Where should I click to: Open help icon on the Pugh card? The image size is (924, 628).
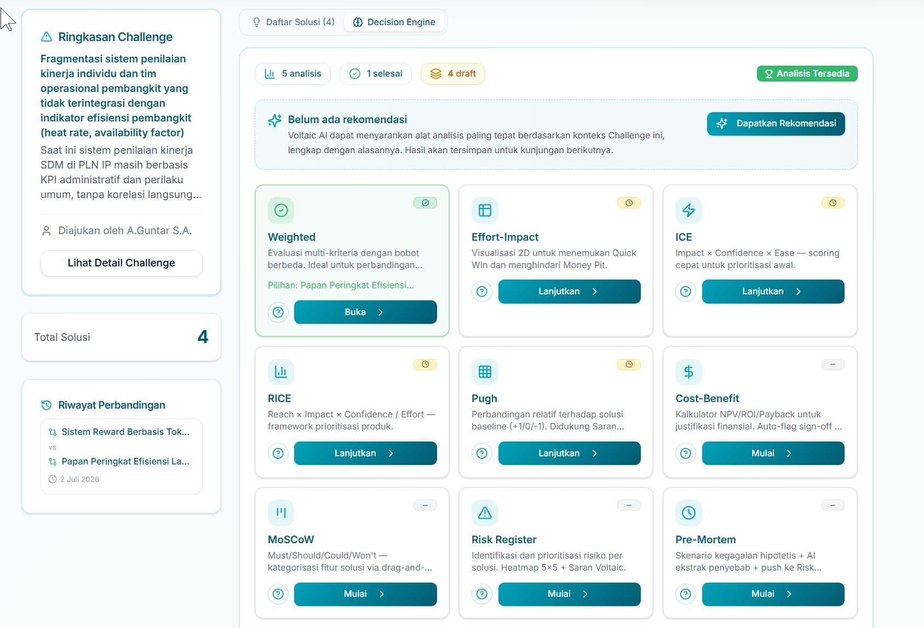pyautogui.click(x=482, y=453)
